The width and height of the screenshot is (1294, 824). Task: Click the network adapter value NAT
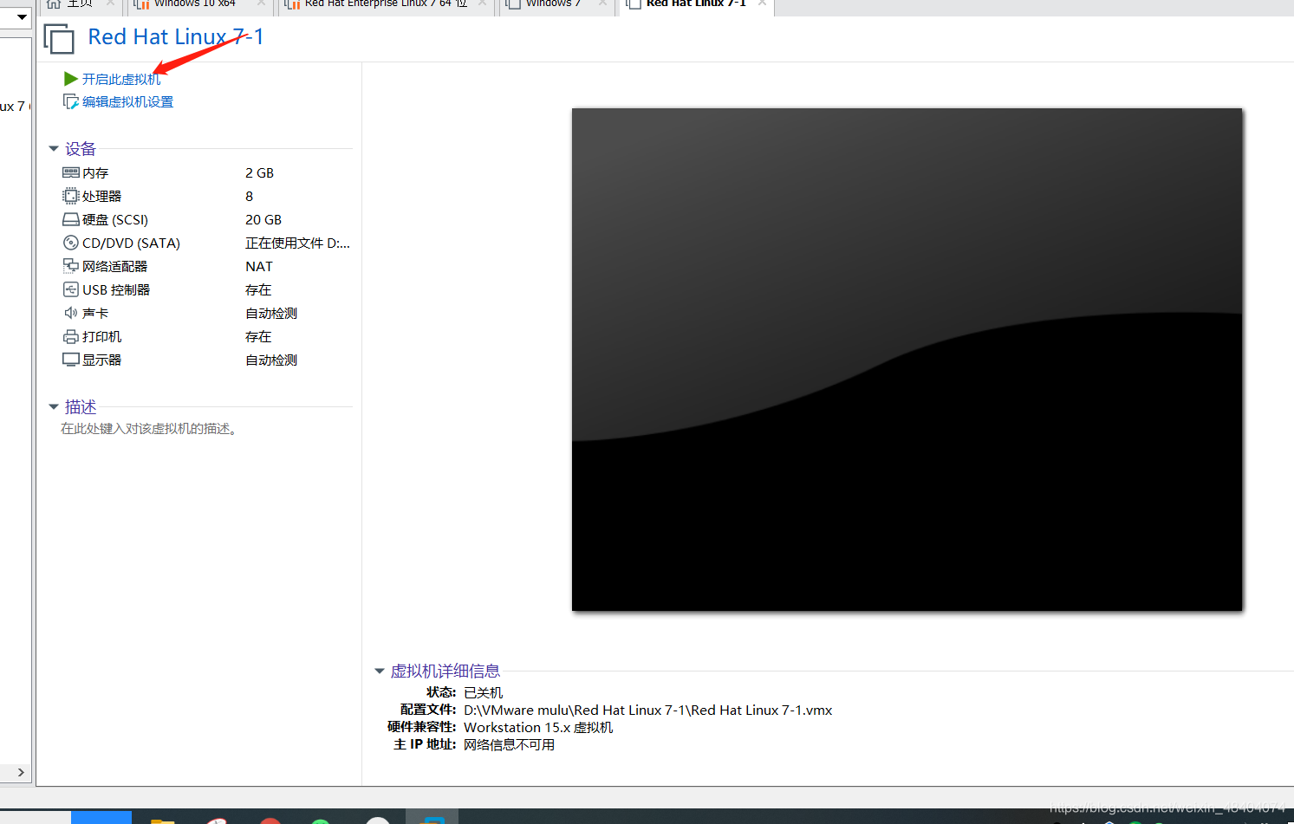click(259, 267)
